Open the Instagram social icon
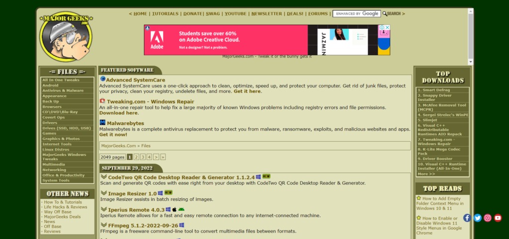 pos(488,218)
